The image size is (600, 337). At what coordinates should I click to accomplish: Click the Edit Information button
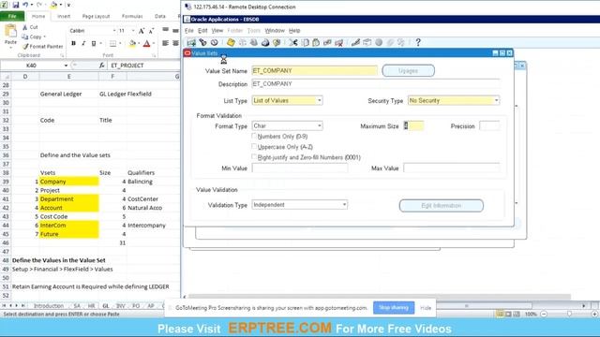(442, 206)
